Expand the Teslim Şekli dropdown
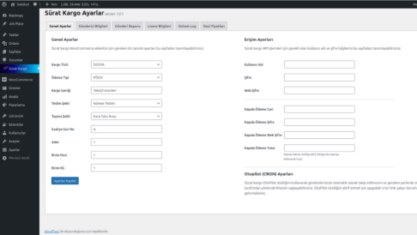This screenshot has width=417, height=235. click(126, 103)
